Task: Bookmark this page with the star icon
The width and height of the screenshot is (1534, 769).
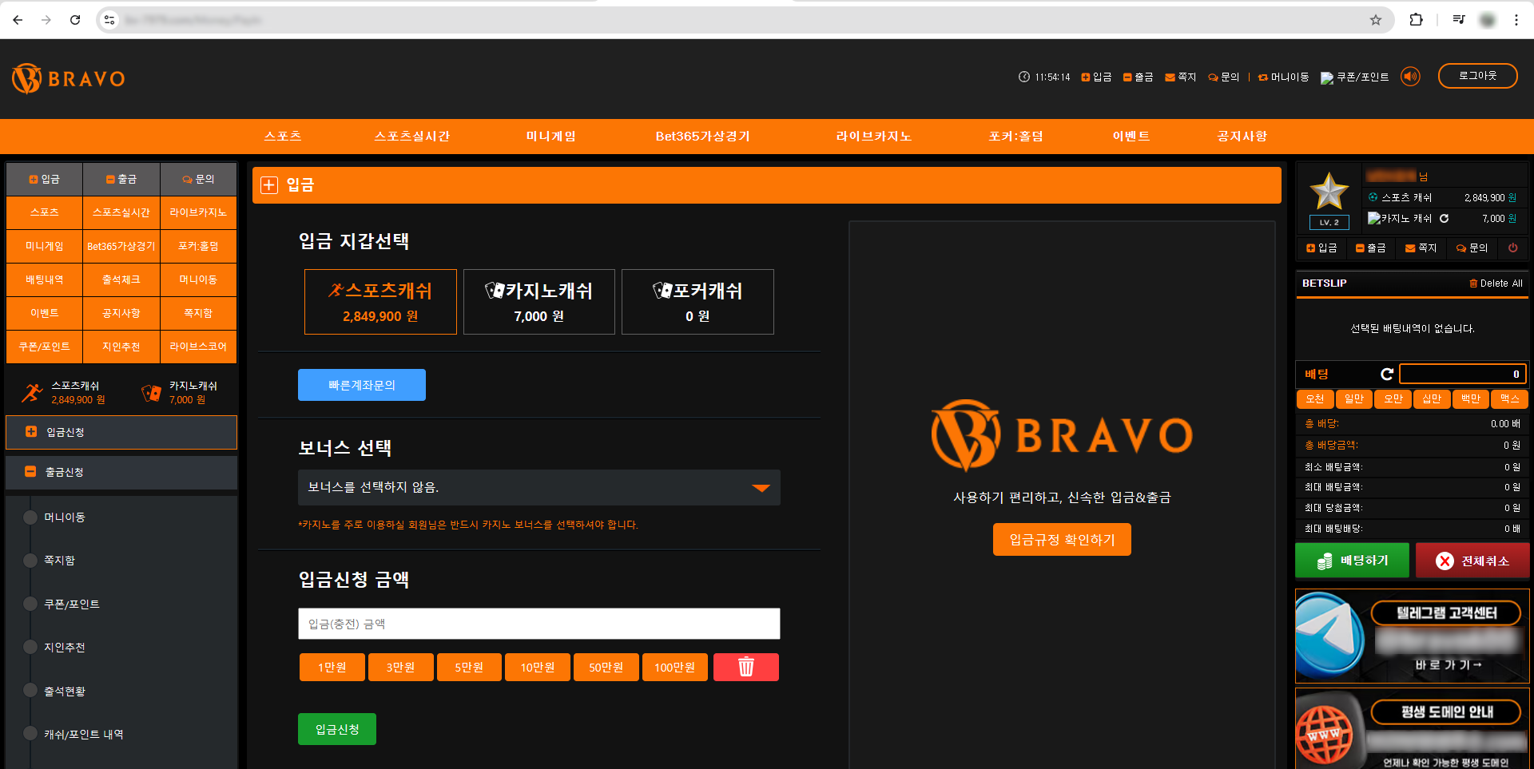Action: click(x=1376, y=20)
